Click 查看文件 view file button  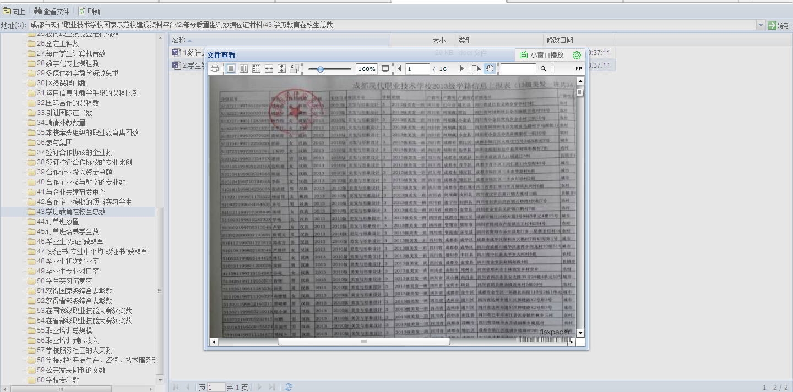[x=52, y=11]
